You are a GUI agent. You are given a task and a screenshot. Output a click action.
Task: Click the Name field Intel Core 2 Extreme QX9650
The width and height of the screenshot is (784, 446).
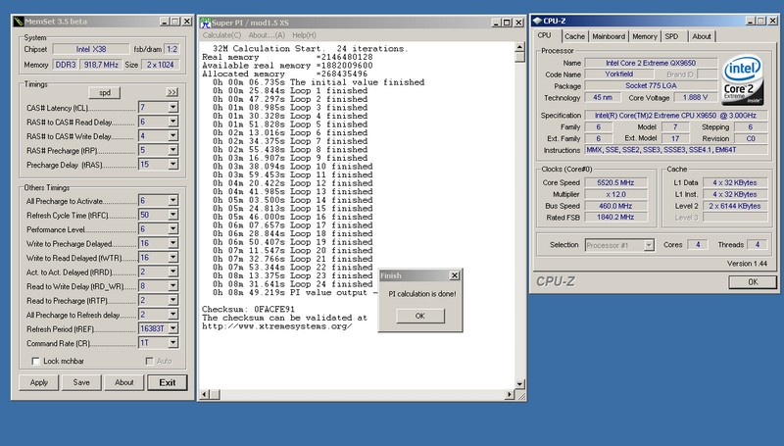pos(651,63)
